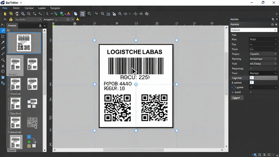279x157 pixels.
Task: Click the gear icon at toolbar's right end
Action: click(x=147, y=14)
